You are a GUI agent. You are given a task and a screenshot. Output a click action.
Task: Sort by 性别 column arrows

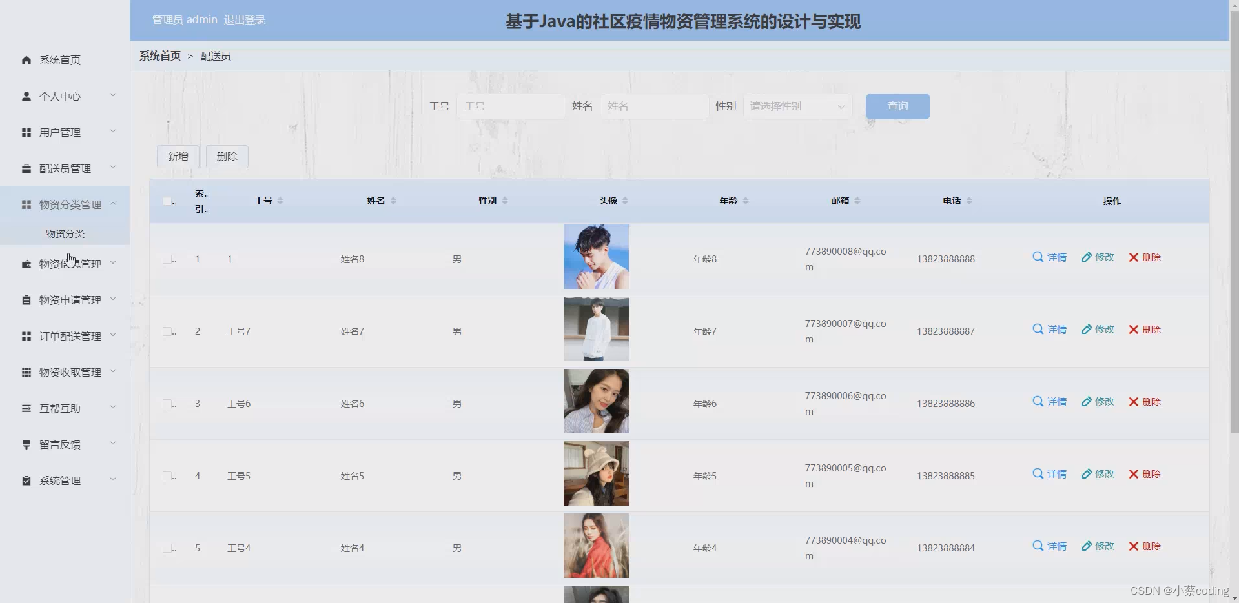(505, 201)
